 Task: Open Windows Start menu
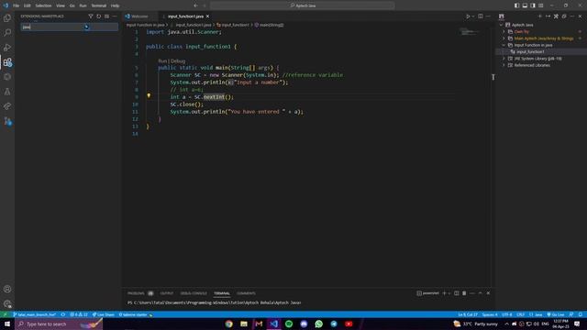point(7,324)
